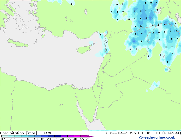Click the '25' legend scale label

[55, 139]
